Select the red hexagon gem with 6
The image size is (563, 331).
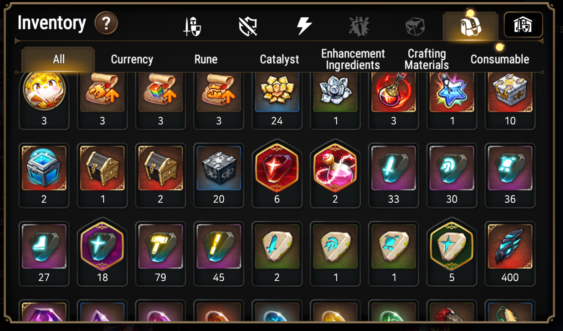(x=277, y=175)
